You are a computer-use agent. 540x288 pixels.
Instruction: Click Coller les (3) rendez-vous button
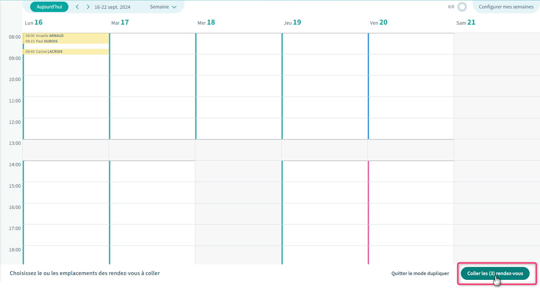click(495, 273)
